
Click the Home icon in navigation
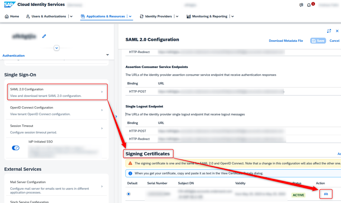pos(7,16)
